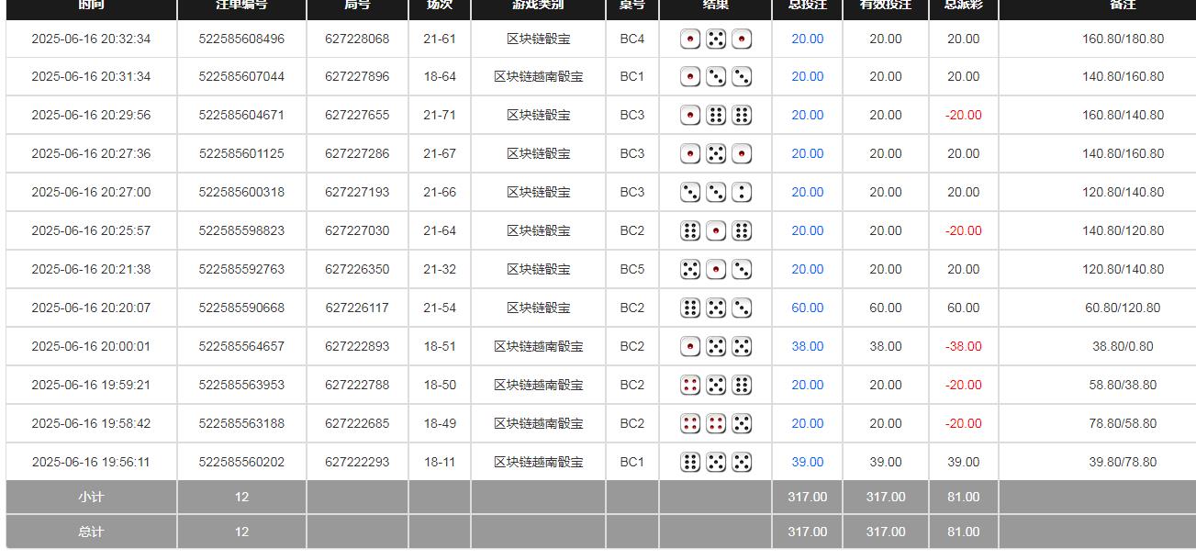
Task: Click the BC5 table number cell of round 627226350
Action: click(x=632, y=269)
